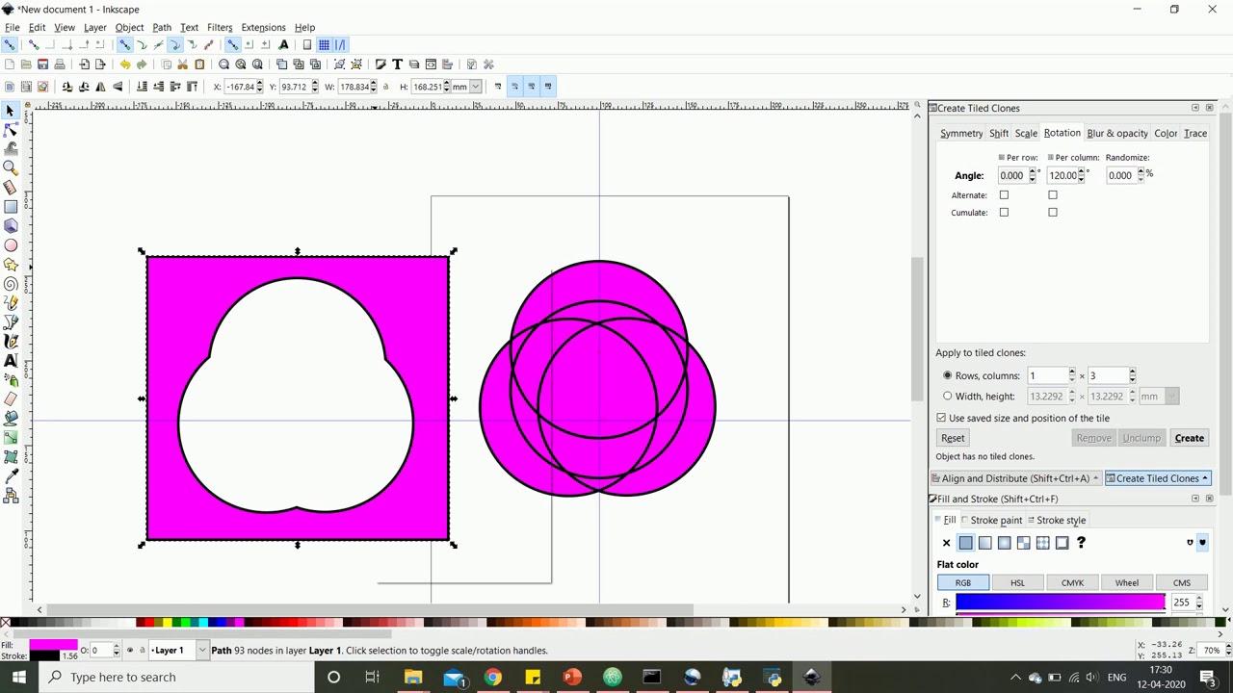Image resolution: width=1233 pixels, height=693 pixels.
Task: Pick the Zoom tool in toolbox
Action: click(11, 168)
